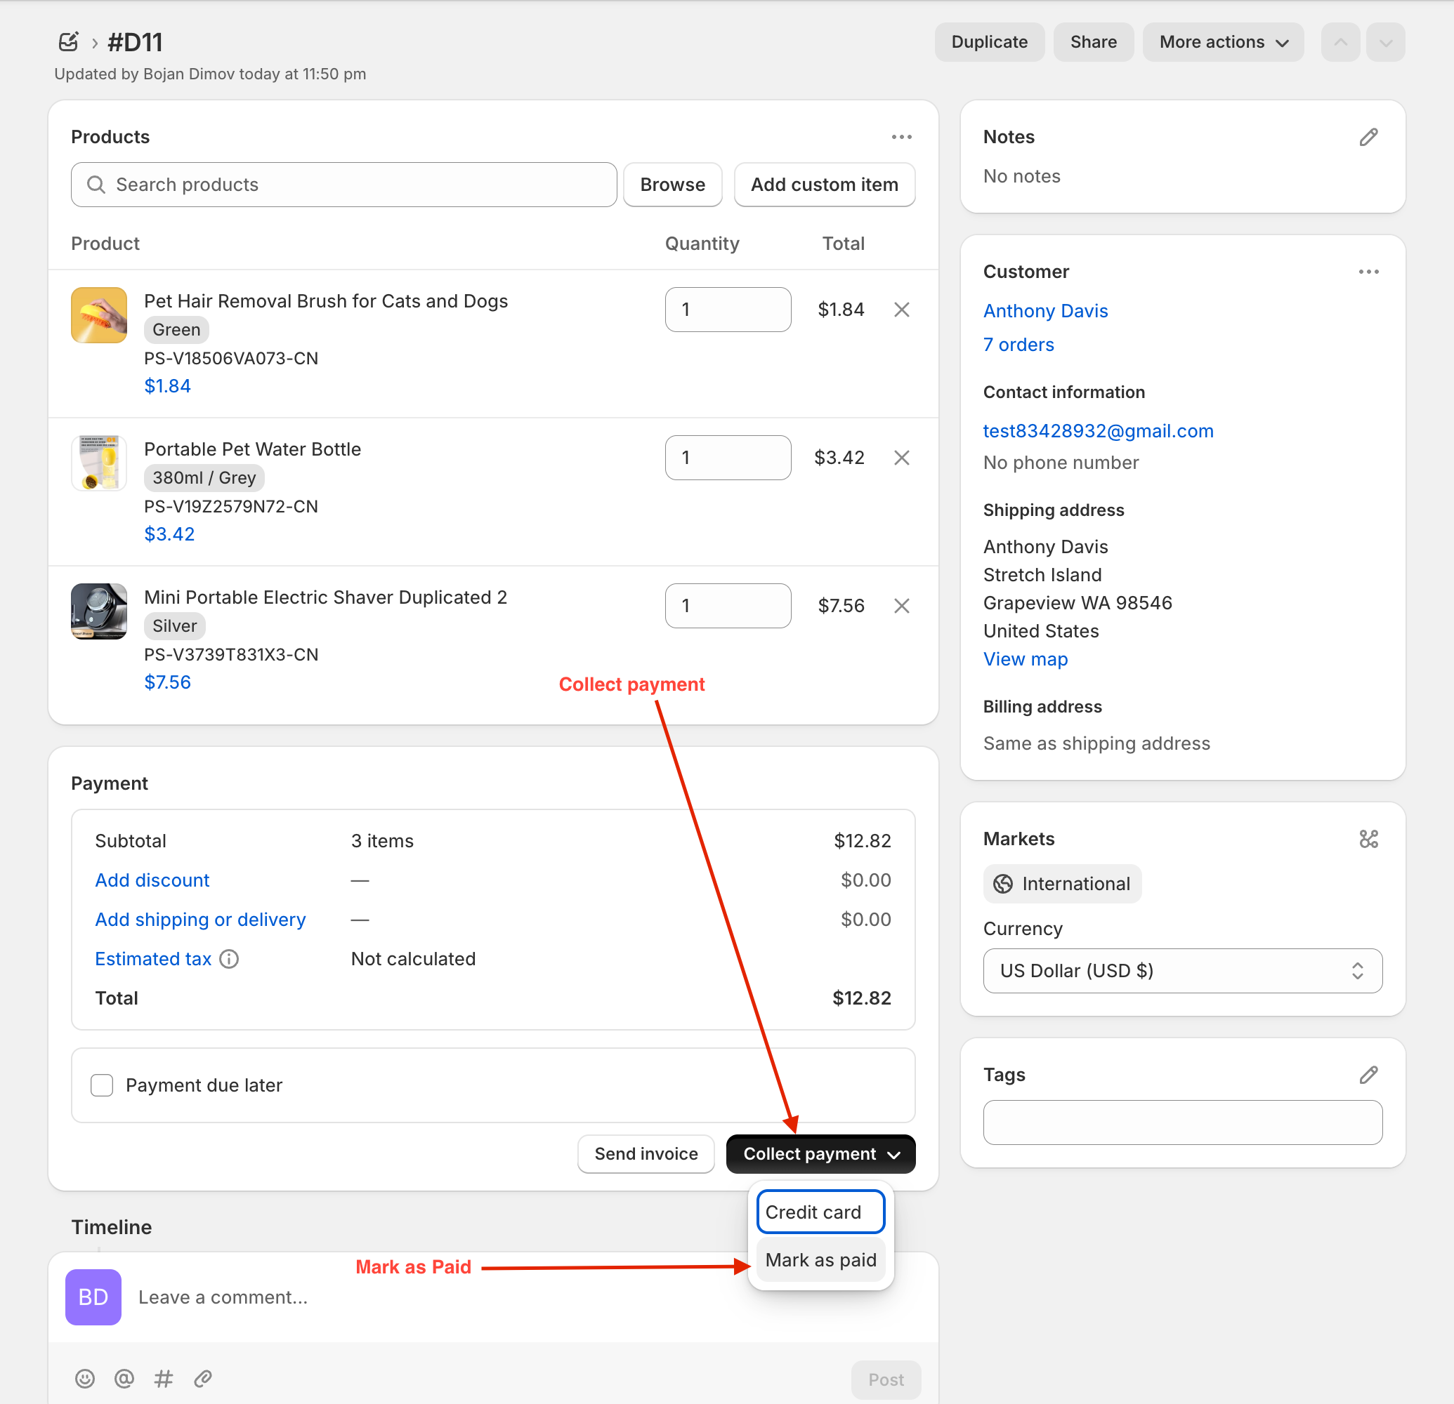The image size is (1454, 1404).
Task: Edit tags with the pencil icon
Action: tap(1368, 1075)
